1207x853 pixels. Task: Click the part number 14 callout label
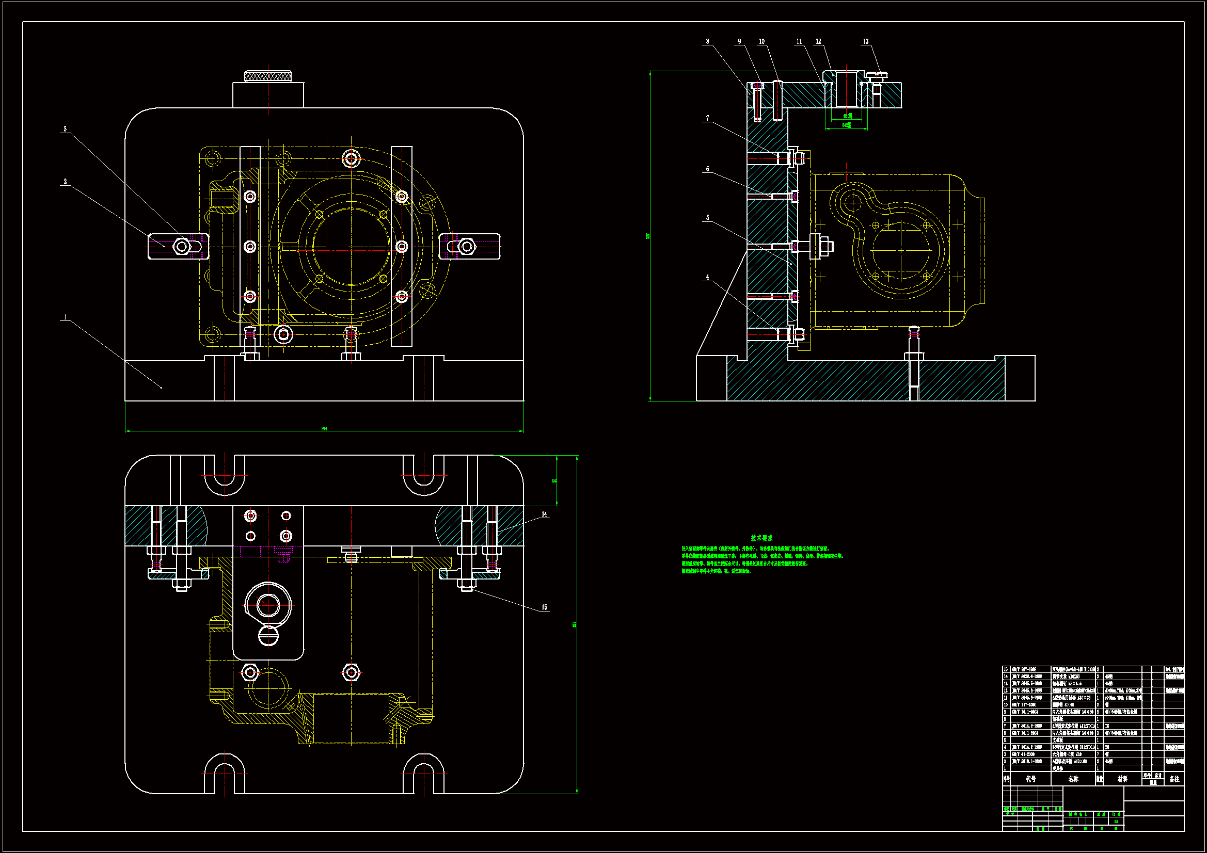pyautogui.click(x=544, y=514)
